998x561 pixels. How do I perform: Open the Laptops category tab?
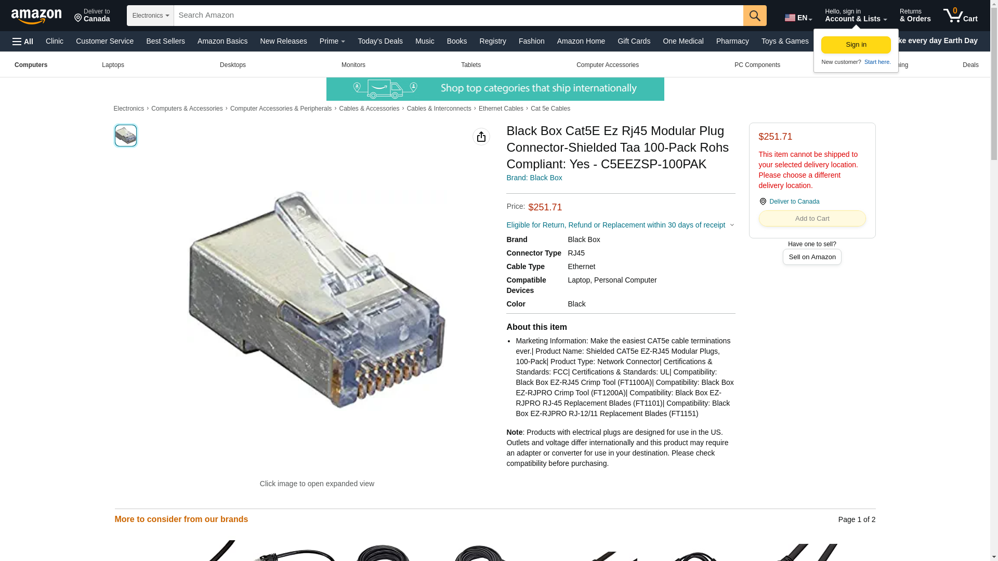coord(113,65)
